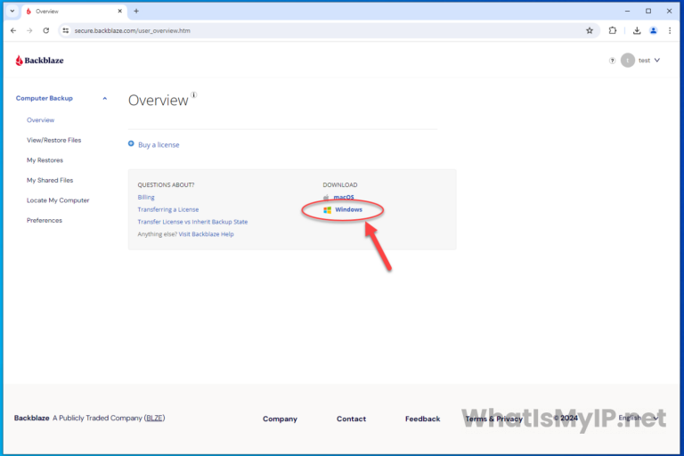Open the tab search dropdown
The width and height of the screenshot is (684, 456).
pyautogui.click(x=12, y=11)
